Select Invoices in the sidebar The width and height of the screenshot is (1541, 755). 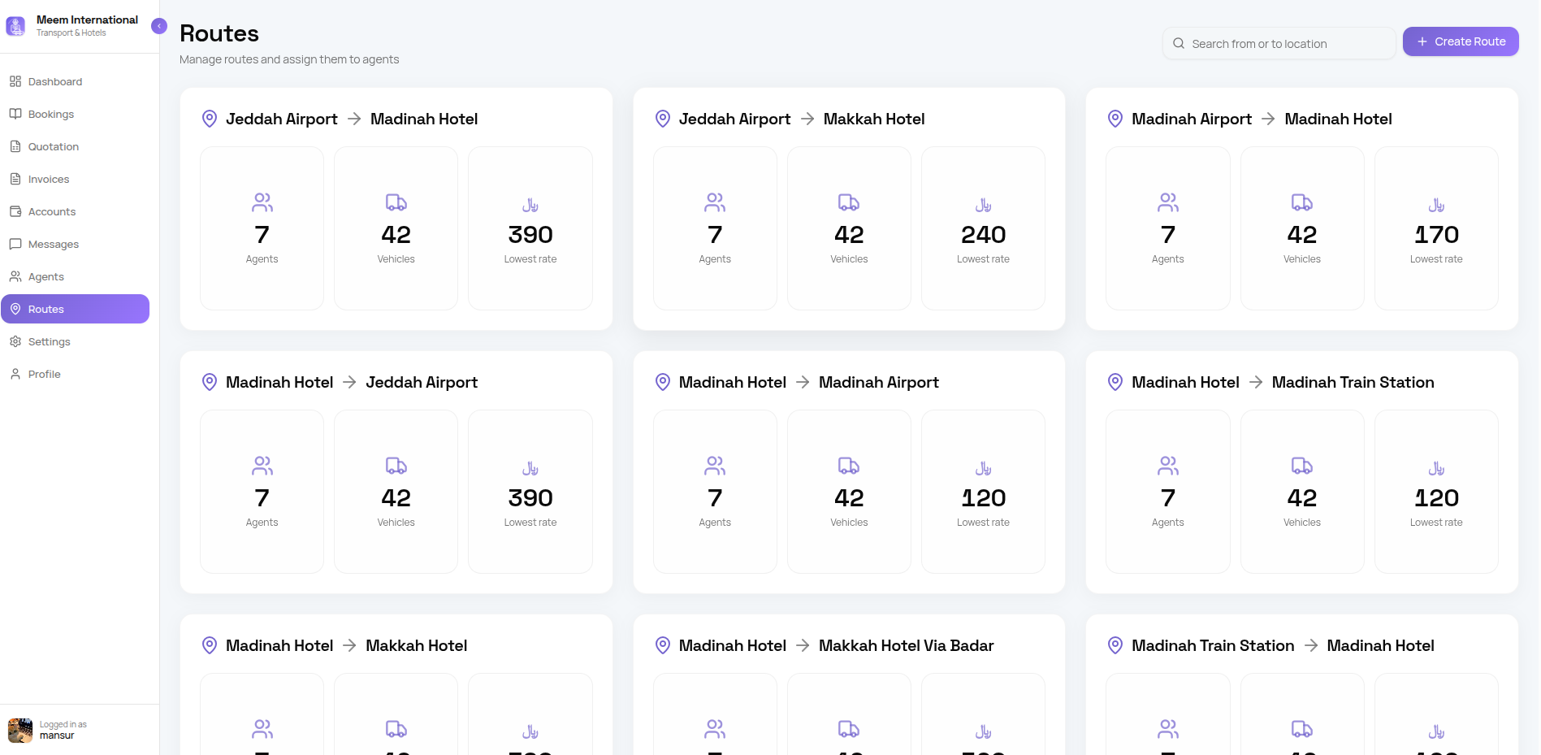tap(75, 179)
